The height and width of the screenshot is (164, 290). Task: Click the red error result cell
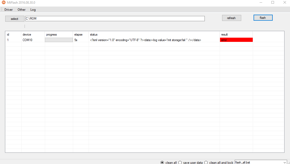coord(236,40)
